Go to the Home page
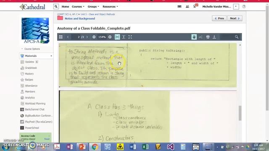 [65, 7]
